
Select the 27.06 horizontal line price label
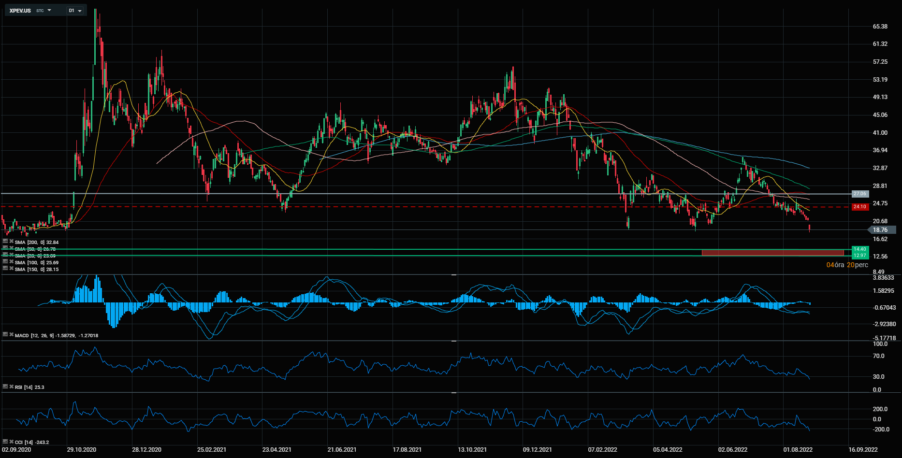tap(859, 194)
